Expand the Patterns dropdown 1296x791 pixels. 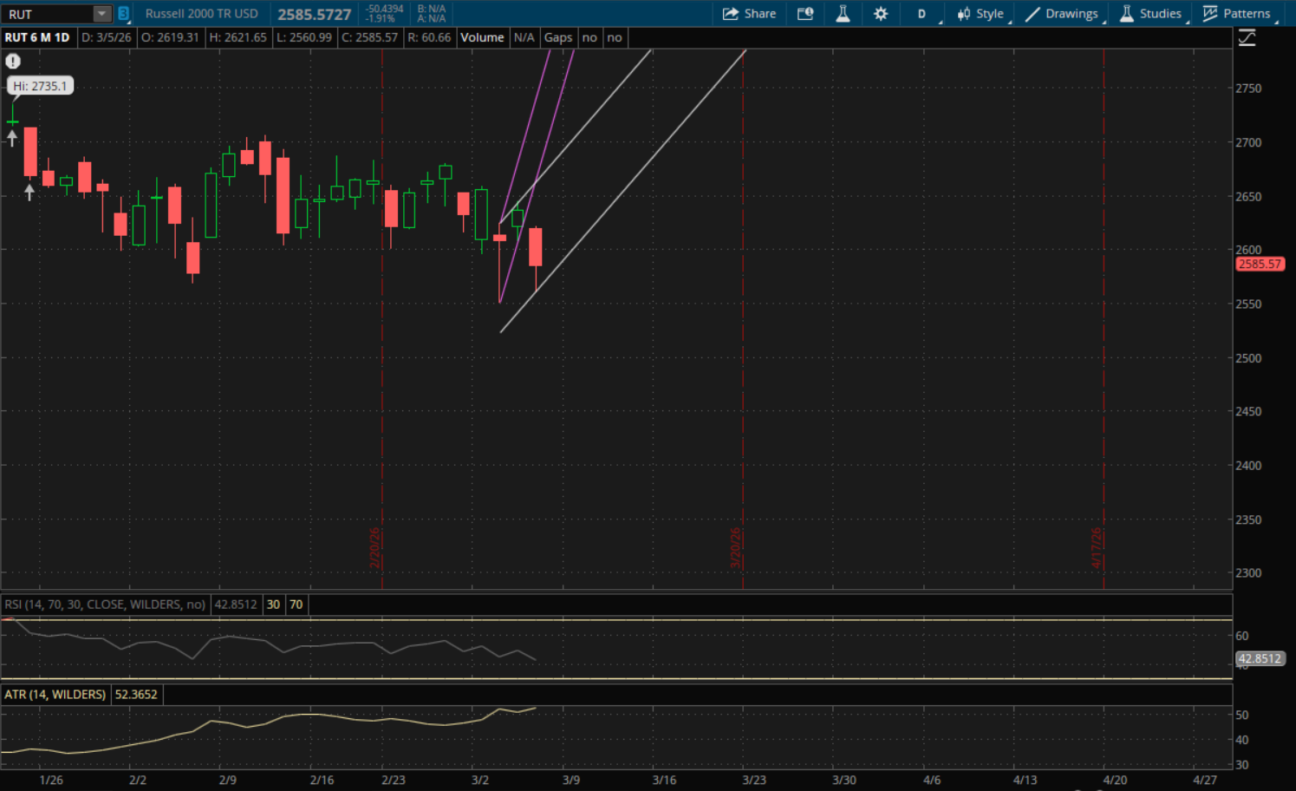1237,14
